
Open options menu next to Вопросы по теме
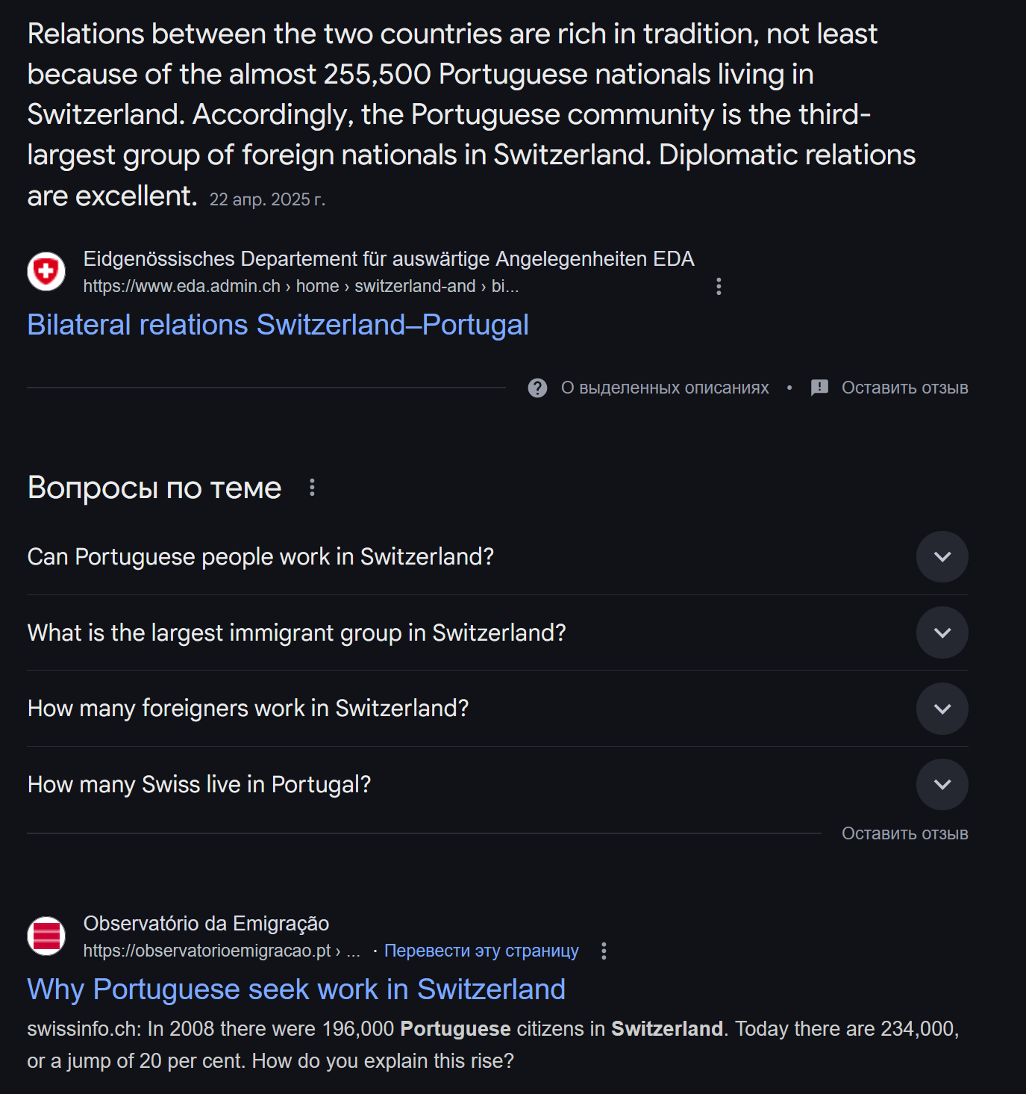[312, 488]
